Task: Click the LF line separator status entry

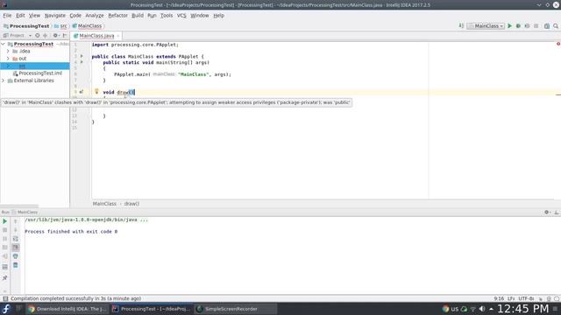Action: (x=511, y=298)
